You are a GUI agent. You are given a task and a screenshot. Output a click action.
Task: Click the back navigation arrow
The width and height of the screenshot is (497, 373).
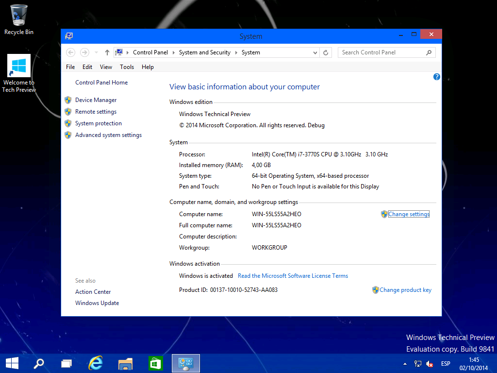click(x=70, y=52)
